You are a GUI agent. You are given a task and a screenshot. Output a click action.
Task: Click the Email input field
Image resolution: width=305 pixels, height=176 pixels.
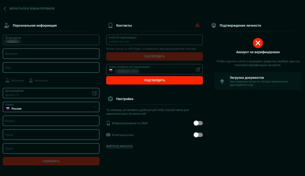154,40
